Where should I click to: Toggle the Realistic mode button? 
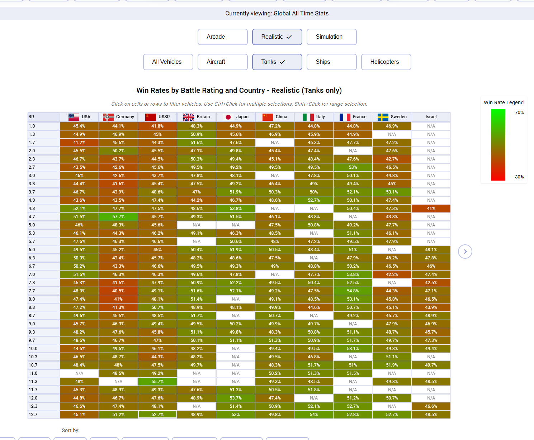pos(277,37)
